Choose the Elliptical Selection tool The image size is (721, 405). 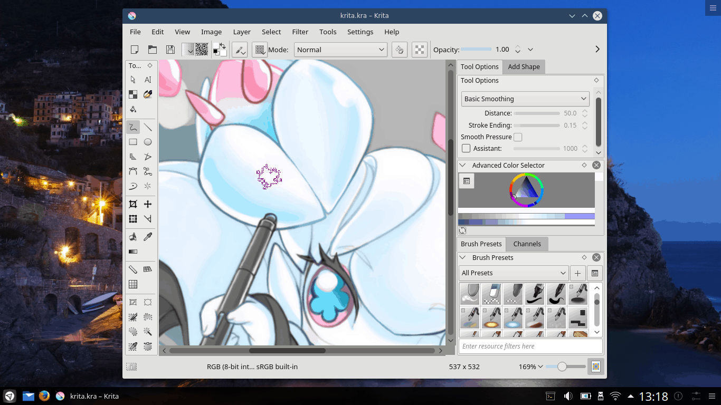click(148, 302)
